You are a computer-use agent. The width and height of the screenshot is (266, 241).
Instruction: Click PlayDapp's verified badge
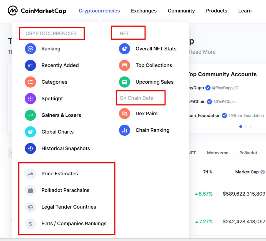coord(208,88)
